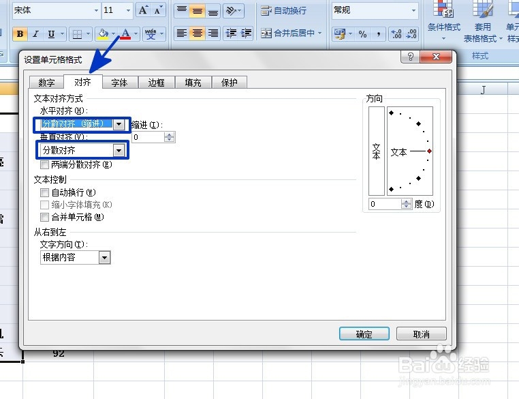
Task: Close the 设置单元格格式 dialog
Action: [x=436, y=57]
